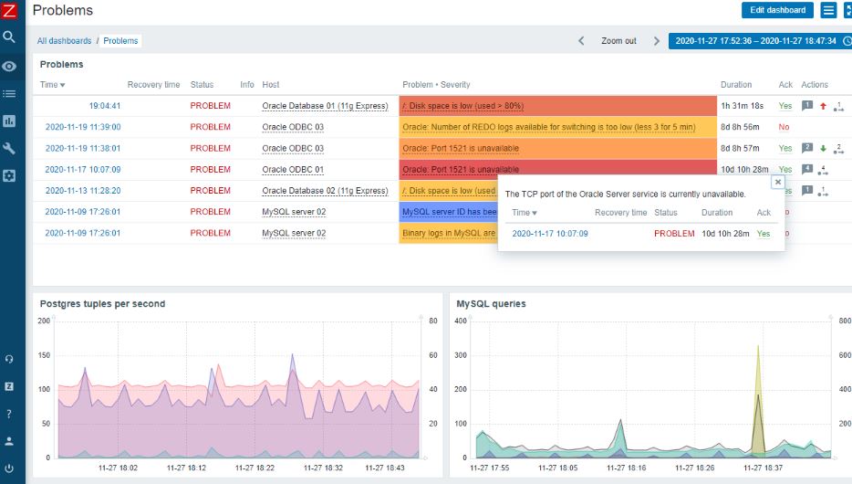This screenshot has width=852, height=484.
Task: Click Binary logs in MySQL problem name
Action: 449,233
